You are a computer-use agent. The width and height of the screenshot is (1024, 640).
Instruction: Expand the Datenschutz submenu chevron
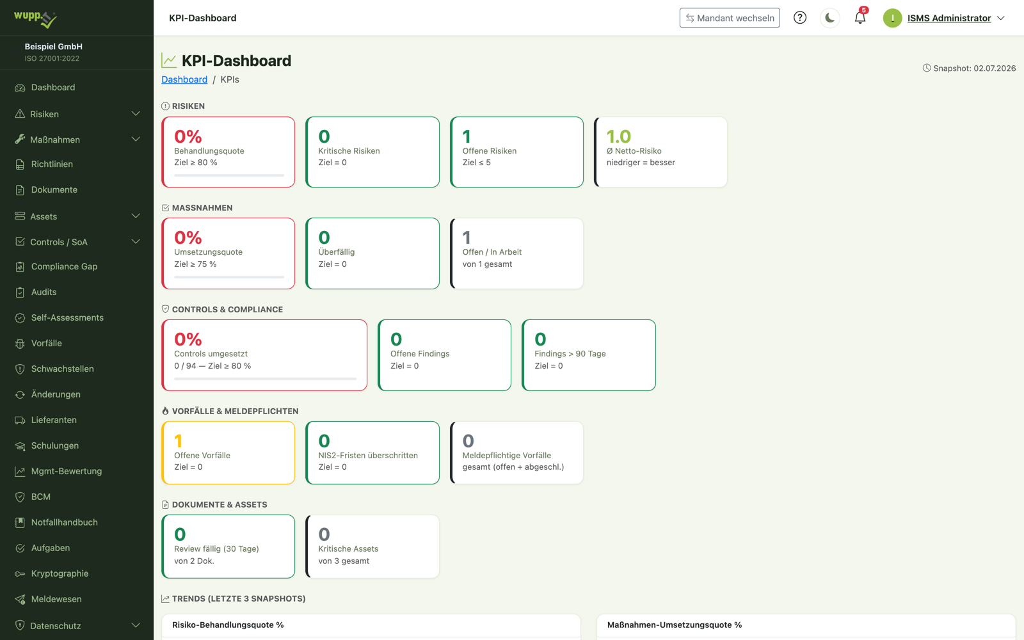coord(136,625)
